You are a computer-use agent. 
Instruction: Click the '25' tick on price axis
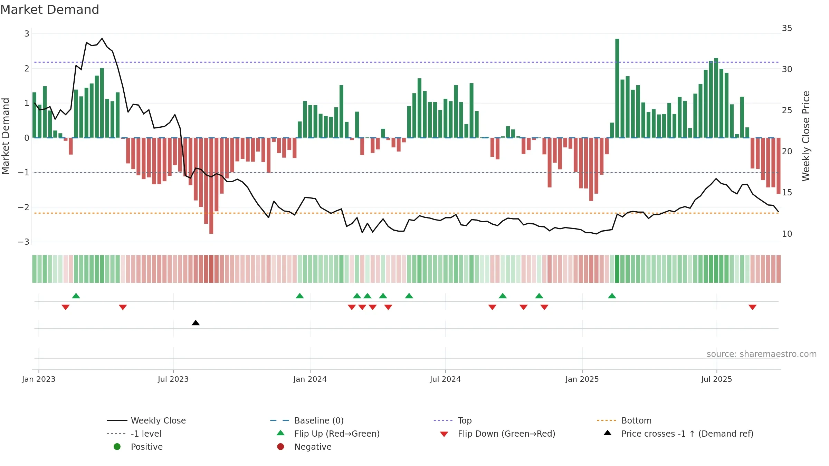pos(787,110)
